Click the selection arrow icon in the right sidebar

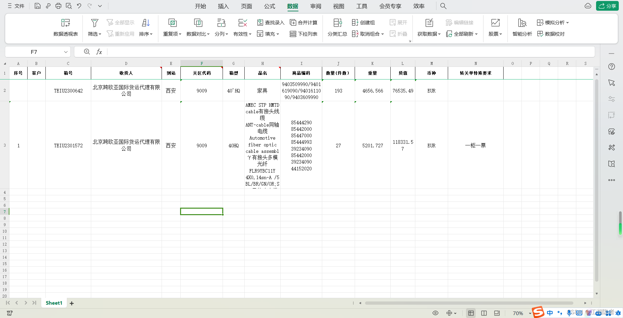(x=612, y=83)
